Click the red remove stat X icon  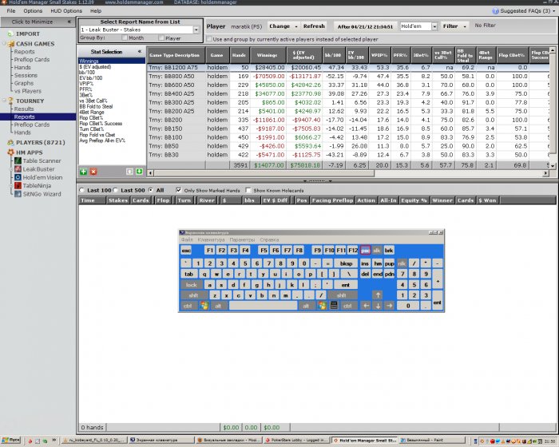(x=93, y=172)
